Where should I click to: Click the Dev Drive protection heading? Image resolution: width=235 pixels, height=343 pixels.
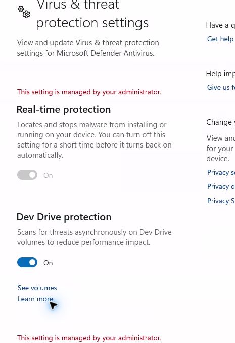click(64, 217)
